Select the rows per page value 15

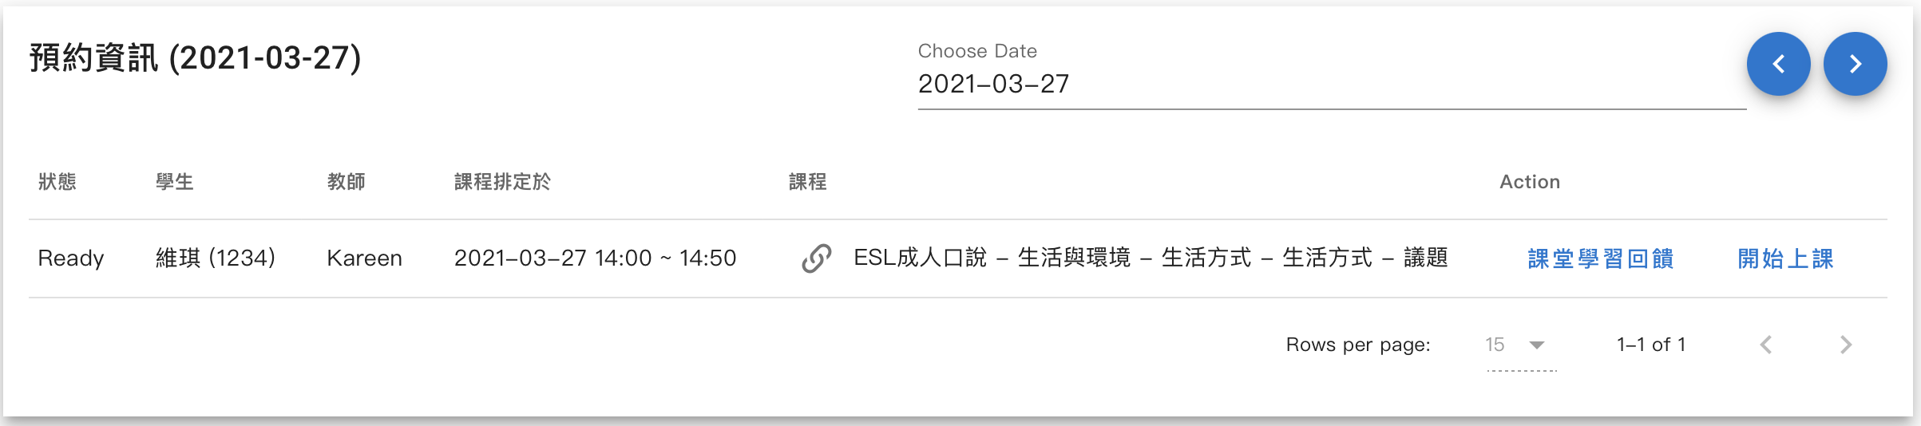1495,345
